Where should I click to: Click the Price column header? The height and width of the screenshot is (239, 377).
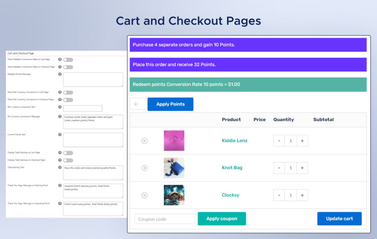click(x=259, y=119)
